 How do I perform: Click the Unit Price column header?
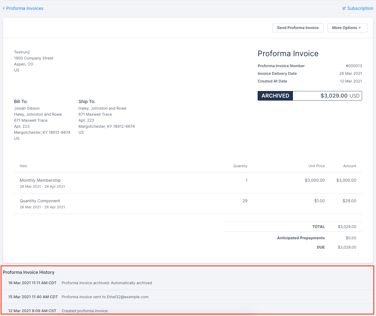point(316,166)
